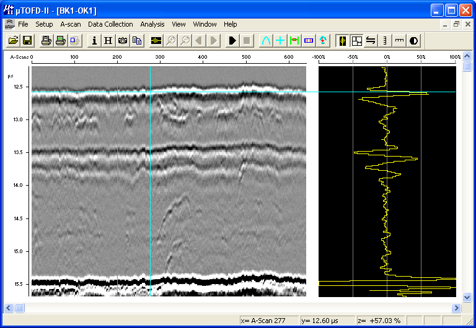476x328 pixels.
Task: Select the red-blue rectangle region tool
Action: point(309,41)
